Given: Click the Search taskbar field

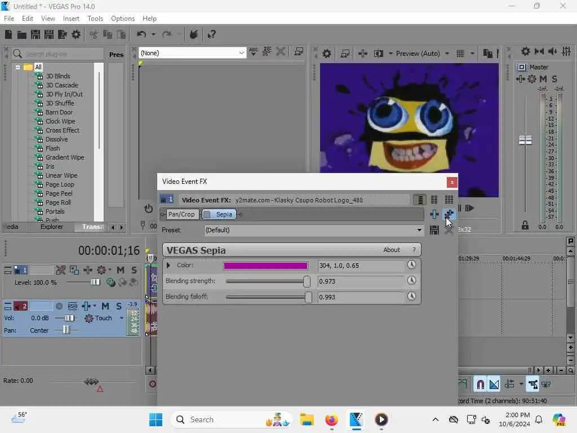Looking at the screenshot, I should tap(232, 419).
